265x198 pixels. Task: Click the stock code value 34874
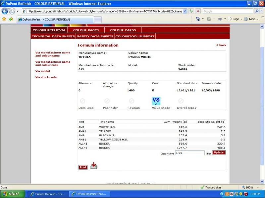183,69
